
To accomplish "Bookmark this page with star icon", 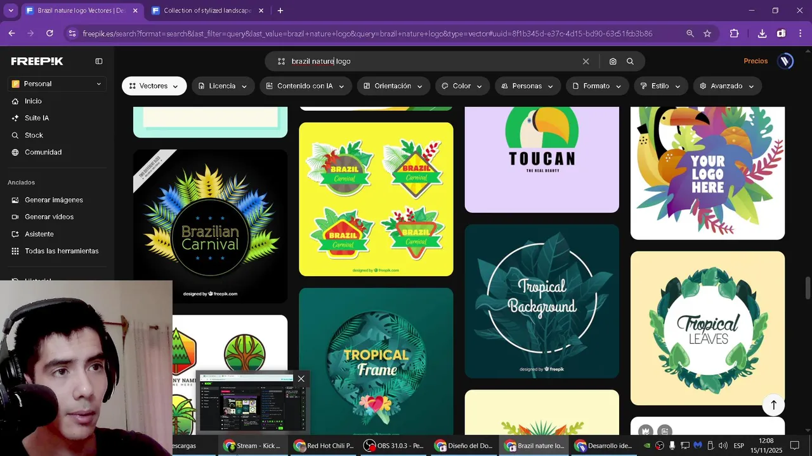I will point(707,34).
